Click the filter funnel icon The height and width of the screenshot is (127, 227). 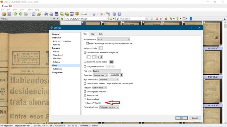point(177,19)
